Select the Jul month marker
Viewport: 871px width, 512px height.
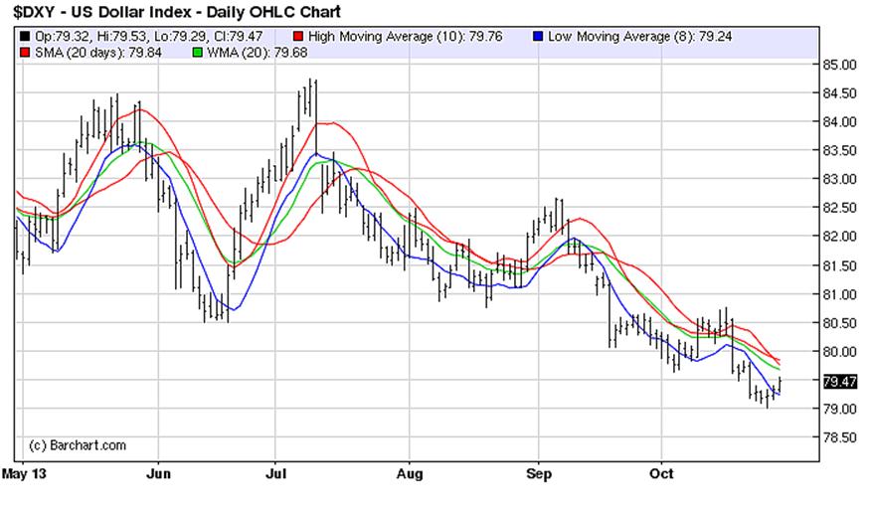(x=279, y=474)
